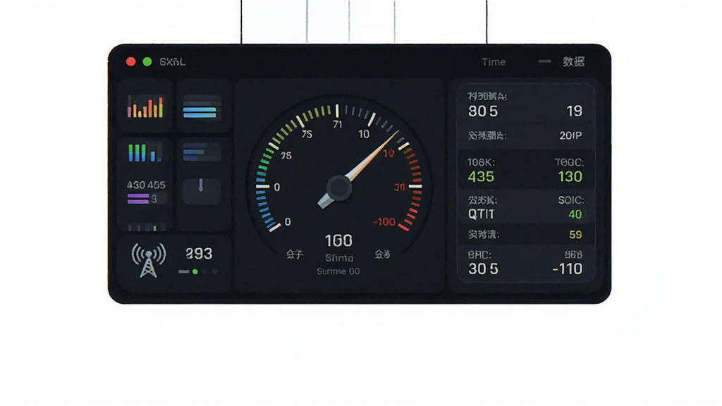Image resolution: width=722 pixels, height=406 pixels.
Task: Click the Summe 00 caption under the gauge
Action: pos(338,271)
